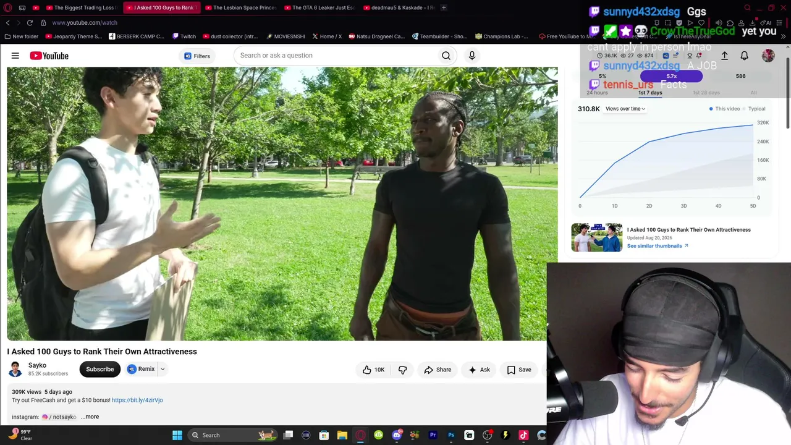
Task: Switch to The Lesbian Space Princess tab
Action: pos(240,7)
